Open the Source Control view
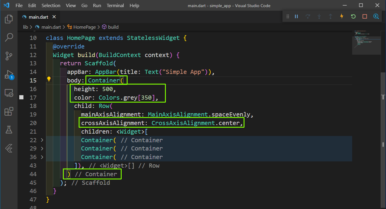Screen dimensions: 386x209 pyautogui.click(x=9, y=56)
